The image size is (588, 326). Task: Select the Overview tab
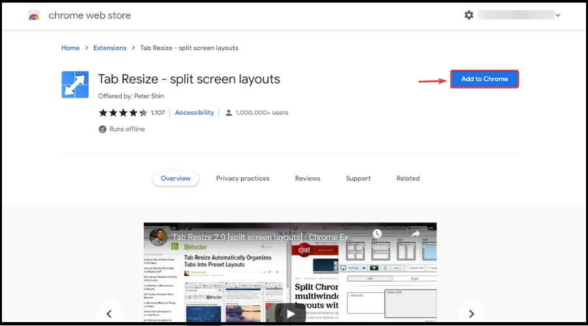pos(176,179)
